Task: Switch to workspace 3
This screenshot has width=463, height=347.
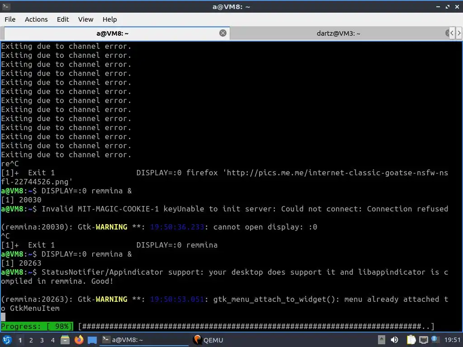Action: pyautogui.click(x=42, y=340)
